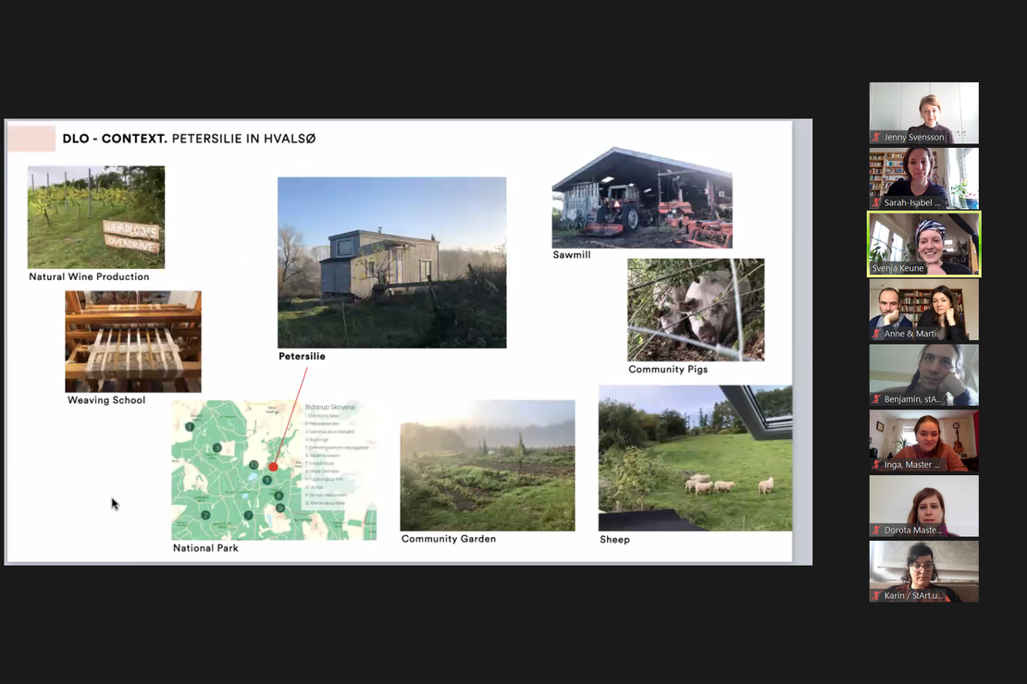Image resolution: width=1027 pixels, height=684 pixels.
Task: Click the misty Community Garden photo
Action: click(x=488, y=465)
